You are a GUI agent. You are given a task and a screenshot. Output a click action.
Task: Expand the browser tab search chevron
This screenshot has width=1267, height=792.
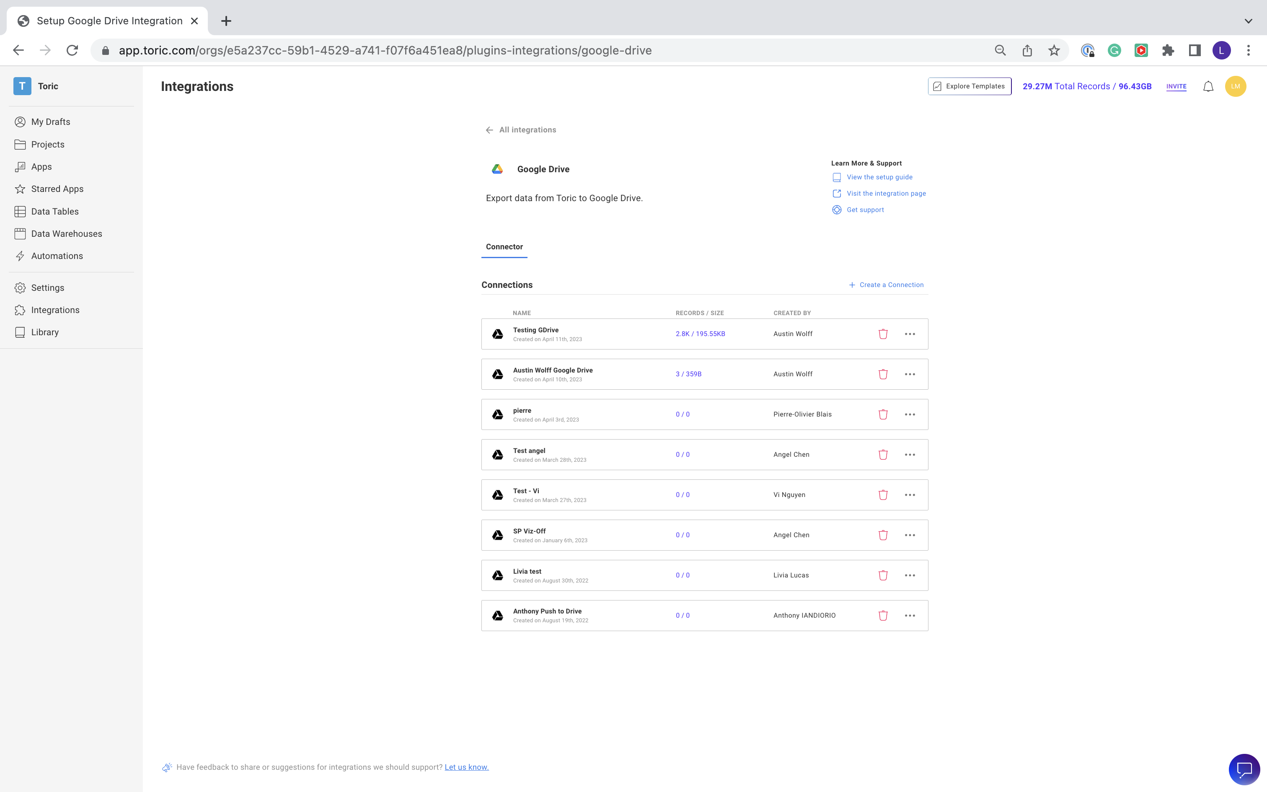point(1248,21)
